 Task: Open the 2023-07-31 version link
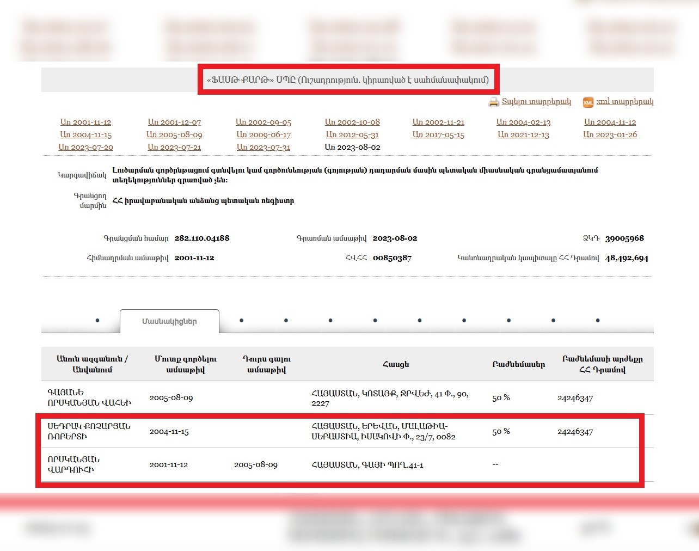pyautogui.click(x=263, y=148)
